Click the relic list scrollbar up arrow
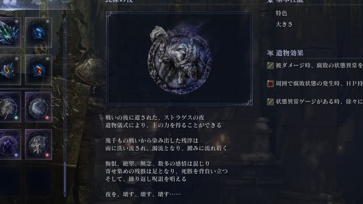 click(x=65, y=21)
